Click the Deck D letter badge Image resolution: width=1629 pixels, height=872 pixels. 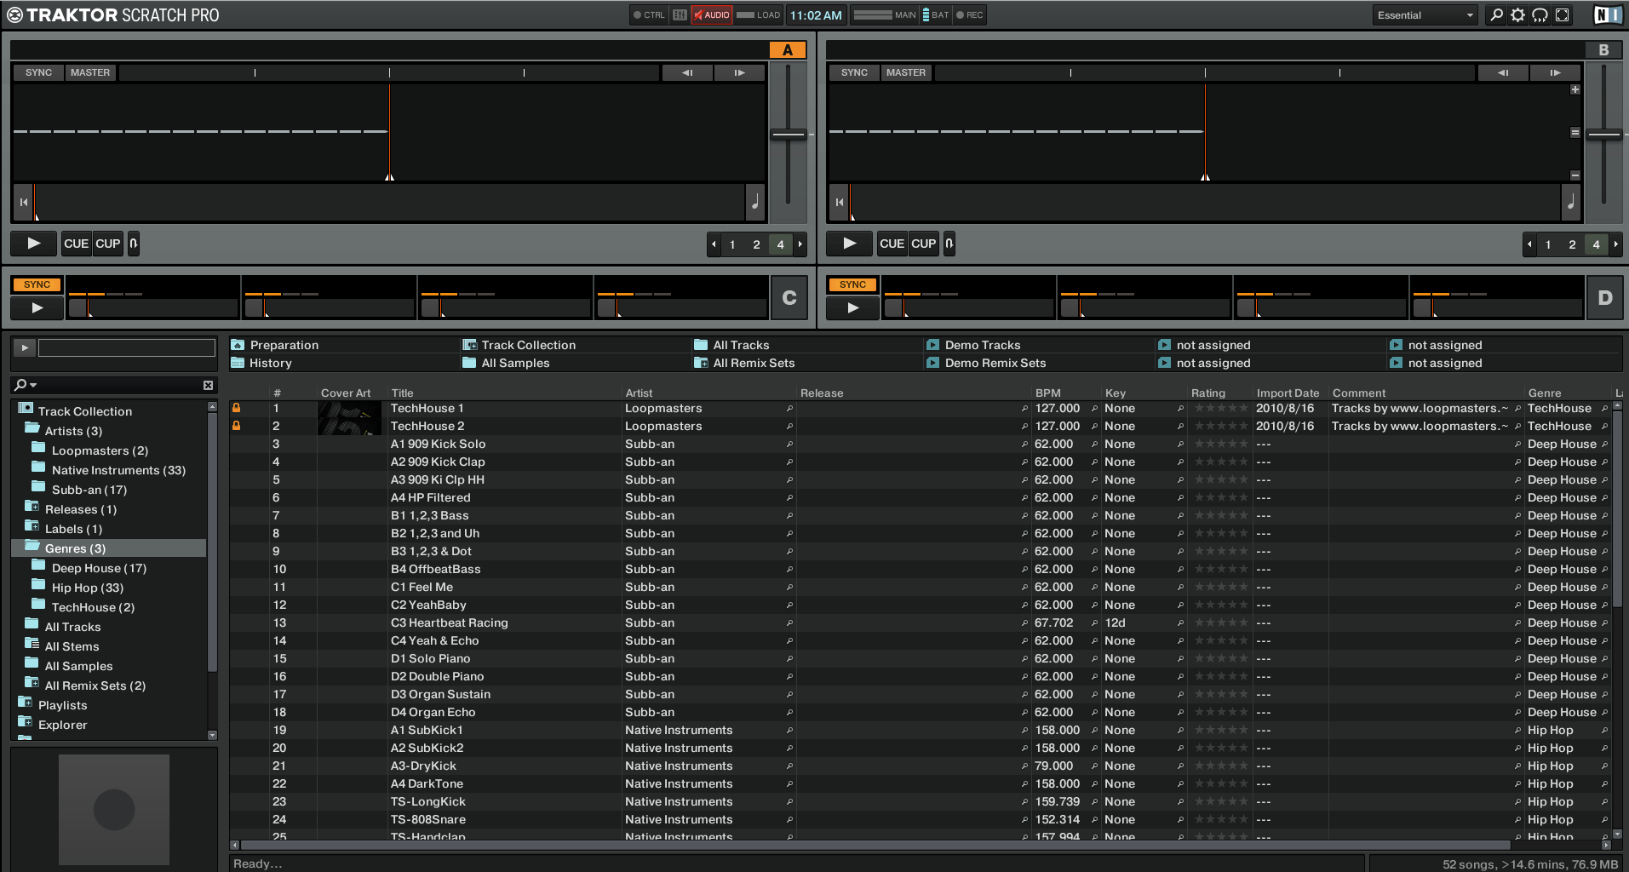click(x=1605, y=298)
